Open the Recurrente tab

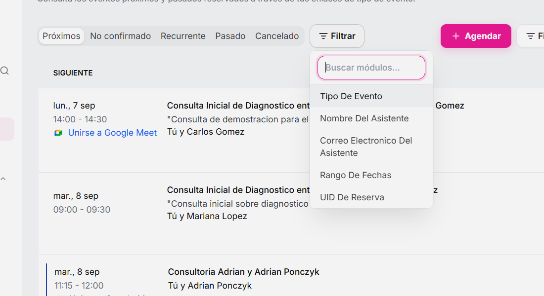point(183,36)
